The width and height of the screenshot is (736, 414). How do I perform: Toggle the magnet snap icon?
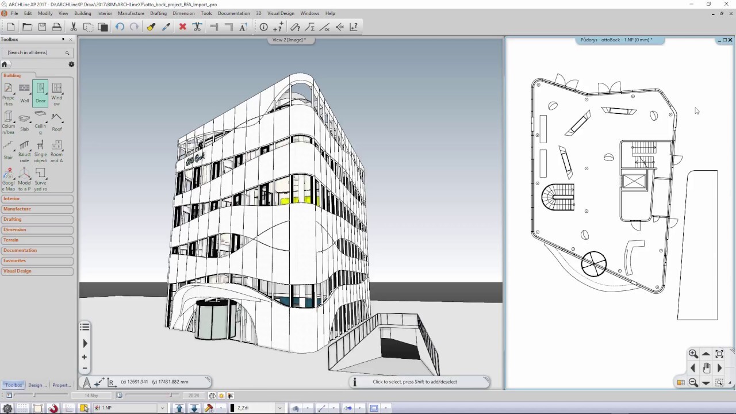53,408
